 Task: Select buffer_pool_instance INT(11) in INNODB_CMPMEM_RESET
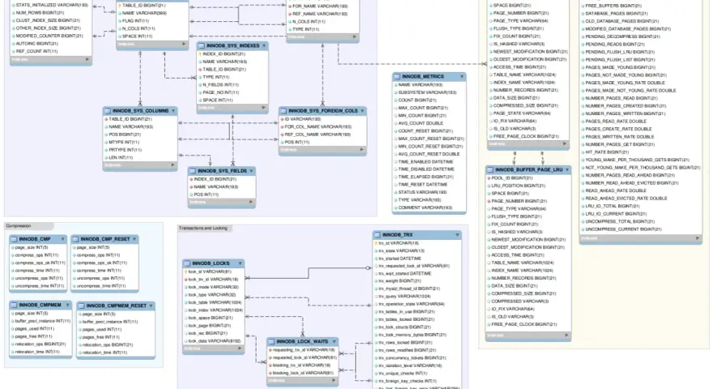point(110,322)
